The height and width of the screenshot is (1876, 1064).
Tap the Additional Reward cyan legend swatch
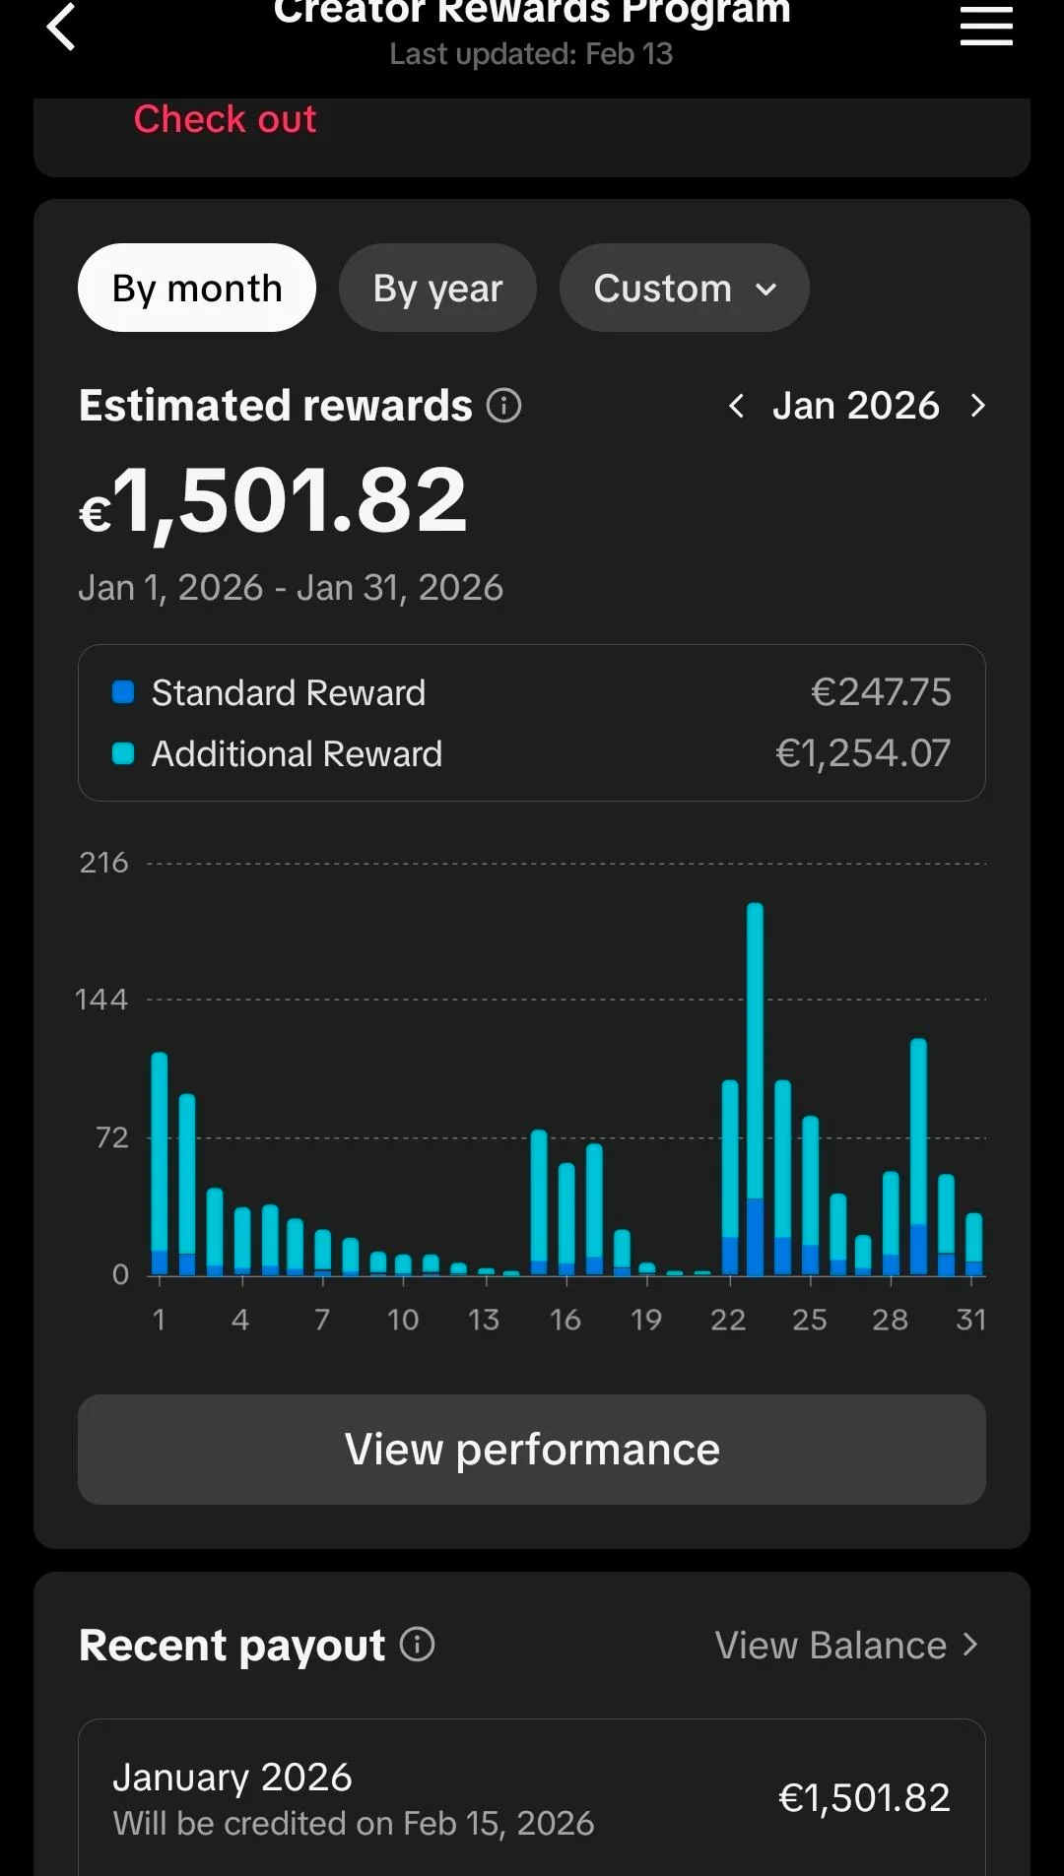coord(123,753)
